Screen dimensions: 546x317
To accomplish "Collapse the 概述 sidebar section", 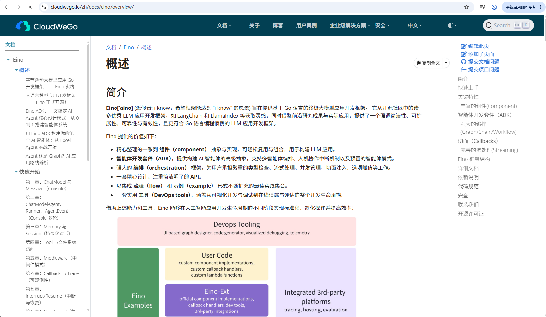I will point(16,70).
